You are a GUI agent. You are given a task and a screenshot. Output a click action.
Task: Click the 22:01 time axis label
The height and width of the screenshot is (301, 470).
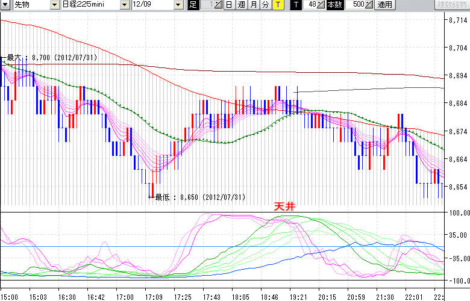click(x=414, y=297)
